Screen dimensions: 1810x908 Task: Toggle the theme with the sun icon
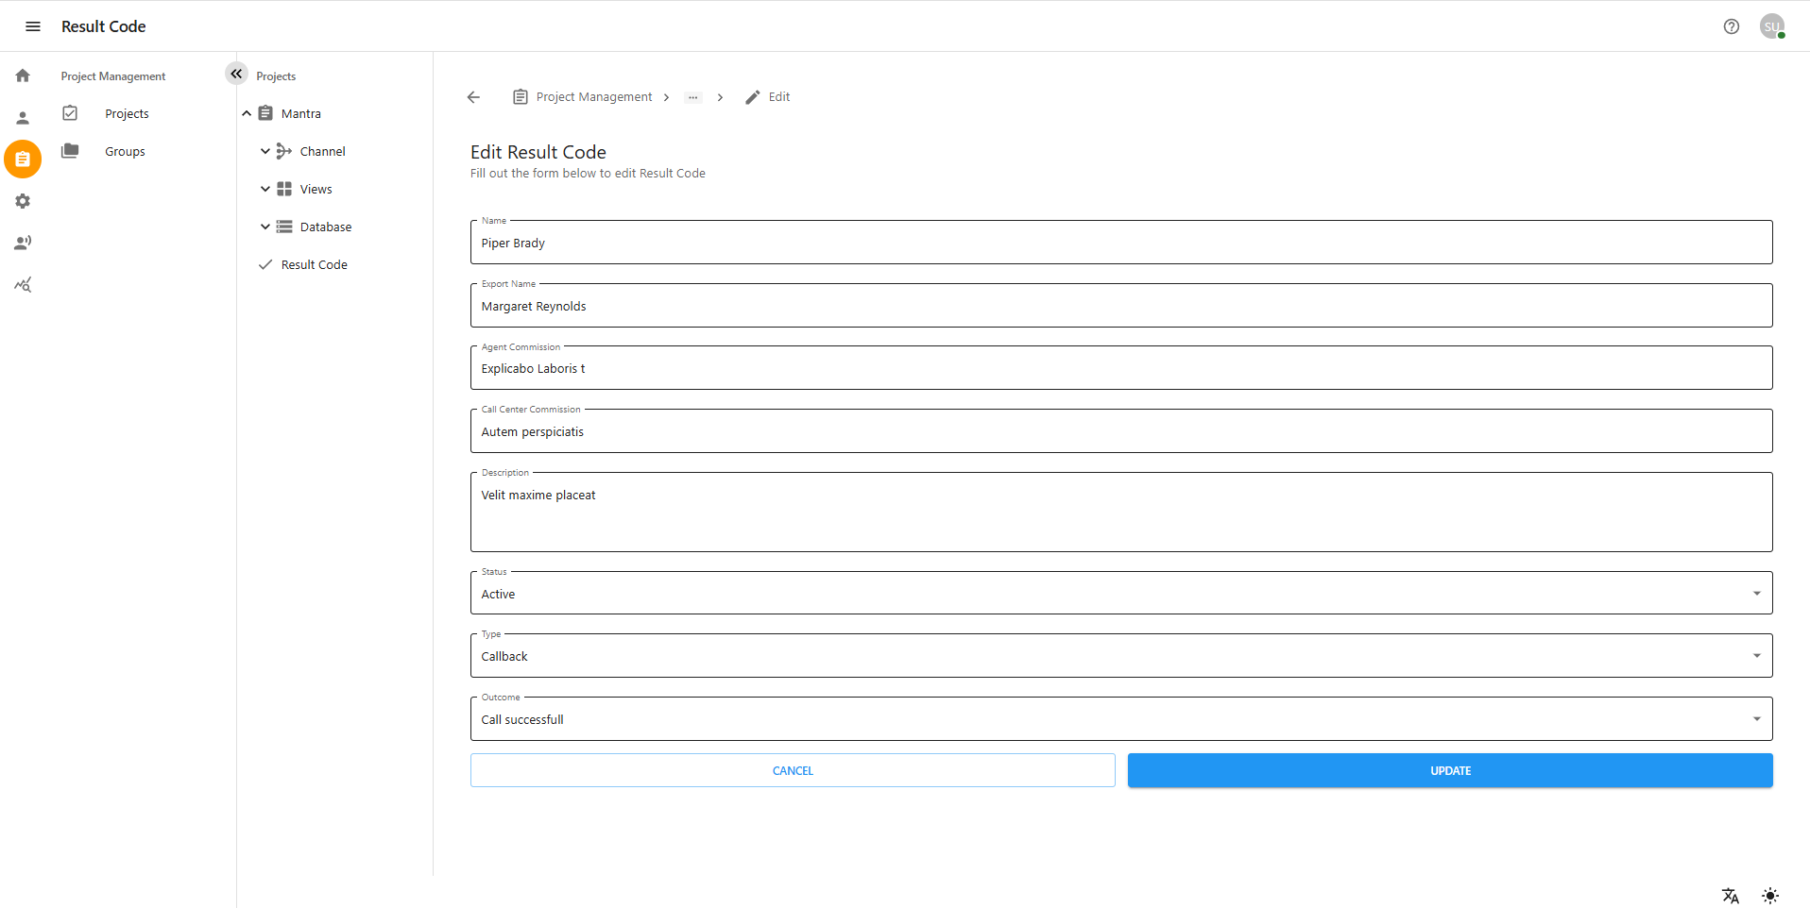click(1771, 896)
